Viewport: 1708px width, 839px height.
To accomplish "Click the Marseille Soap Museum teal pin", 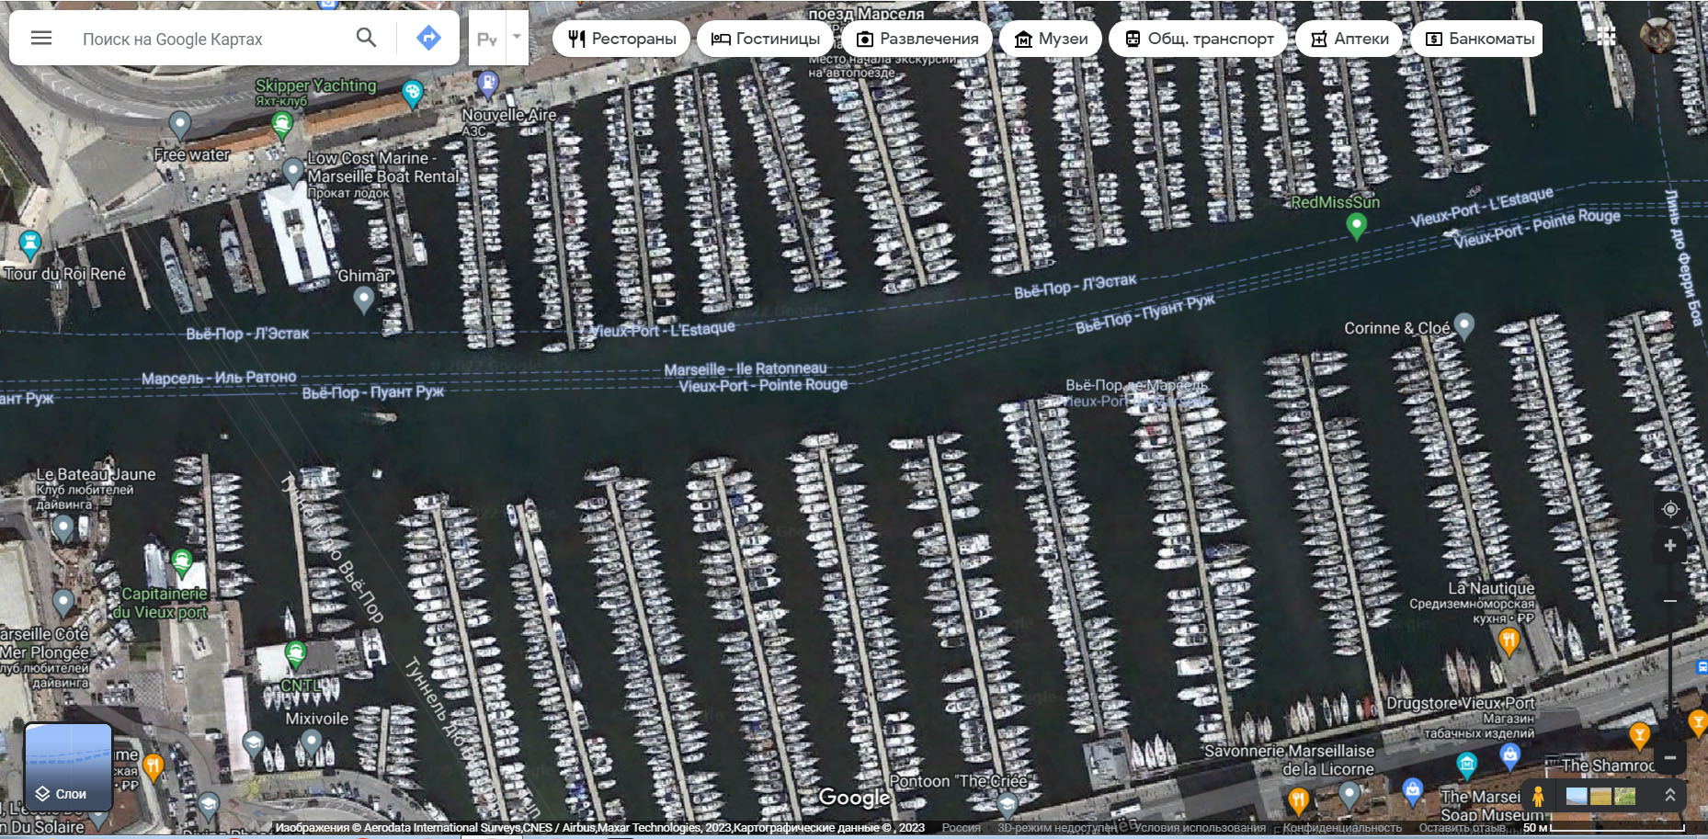I will point(1467,765).
